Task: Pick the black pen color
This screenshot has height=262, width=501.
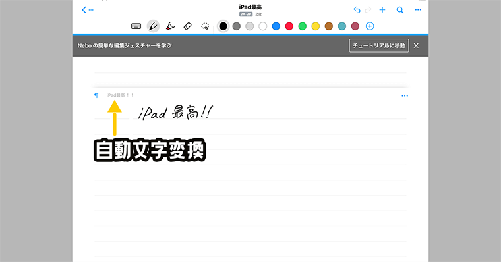Action: (223, 26)
